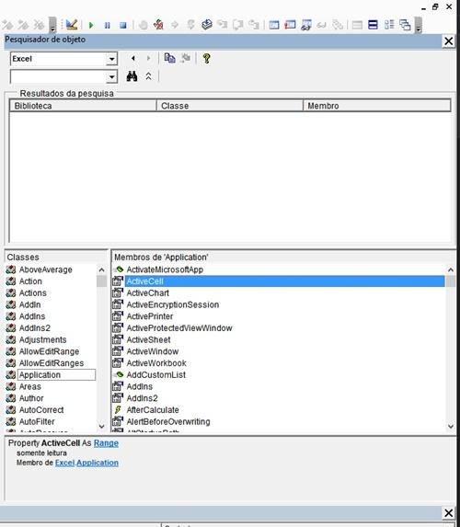Select AboveAverage in Classes list
Screen dimensions: 460x527
[x=46, y=269]
